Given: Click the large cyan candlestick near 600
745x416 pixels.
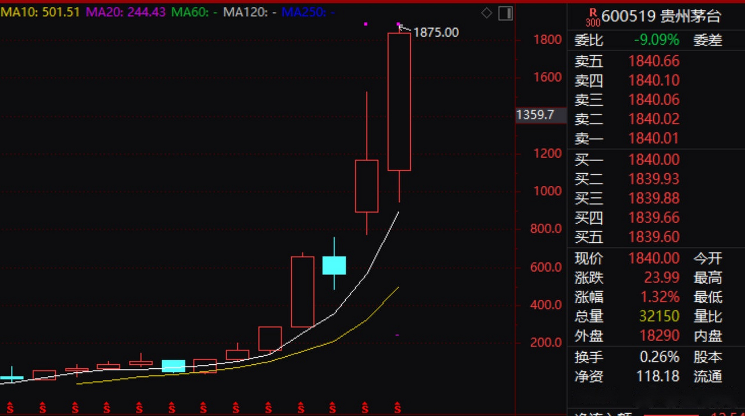Looking at the screenshot, I should pyautogui.click(x=334, y=265).
